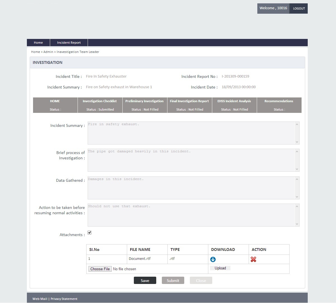Go to Home in the breadcrumb
336x303 pixels.
(x=36, y=52)
